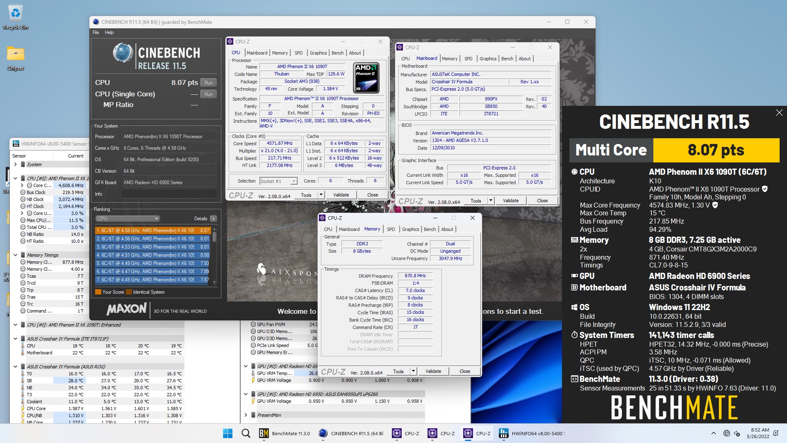This screenshot has height=443, width=787.
Task: Open the Chipset folder on desktop
Action: point(16,58)
